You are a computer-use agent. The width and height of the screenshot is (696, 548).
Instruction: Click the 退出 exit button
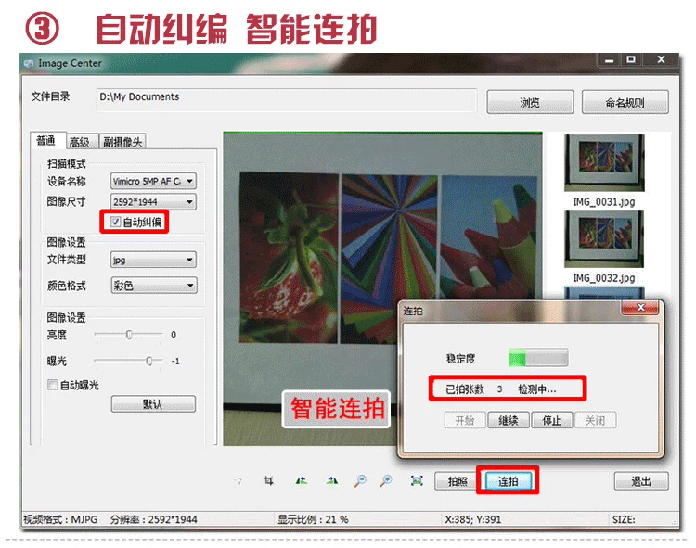point(641,481)
